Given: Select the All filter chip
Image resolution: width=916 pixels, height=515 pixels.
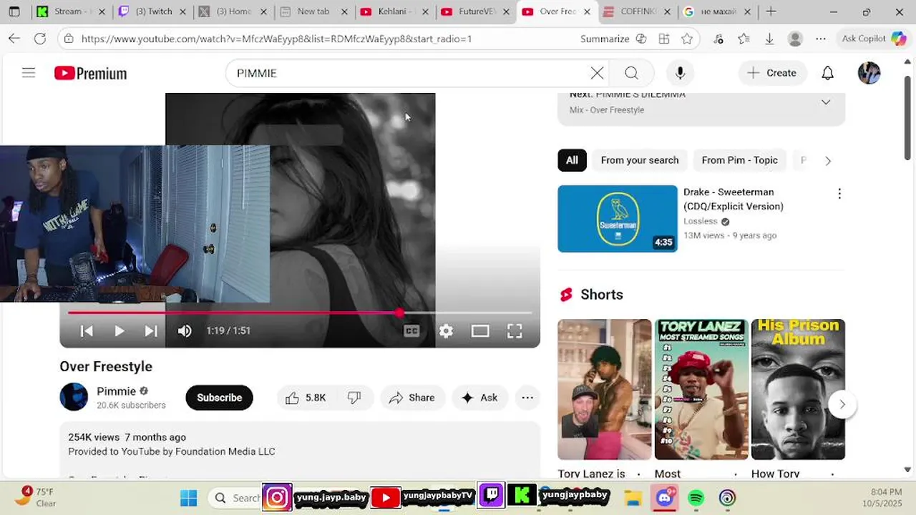Looking at the screenshot, I should point(572,160).
